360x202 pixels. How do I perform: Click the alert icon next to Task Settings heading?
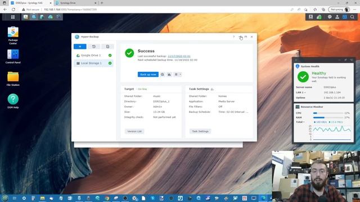212,89
